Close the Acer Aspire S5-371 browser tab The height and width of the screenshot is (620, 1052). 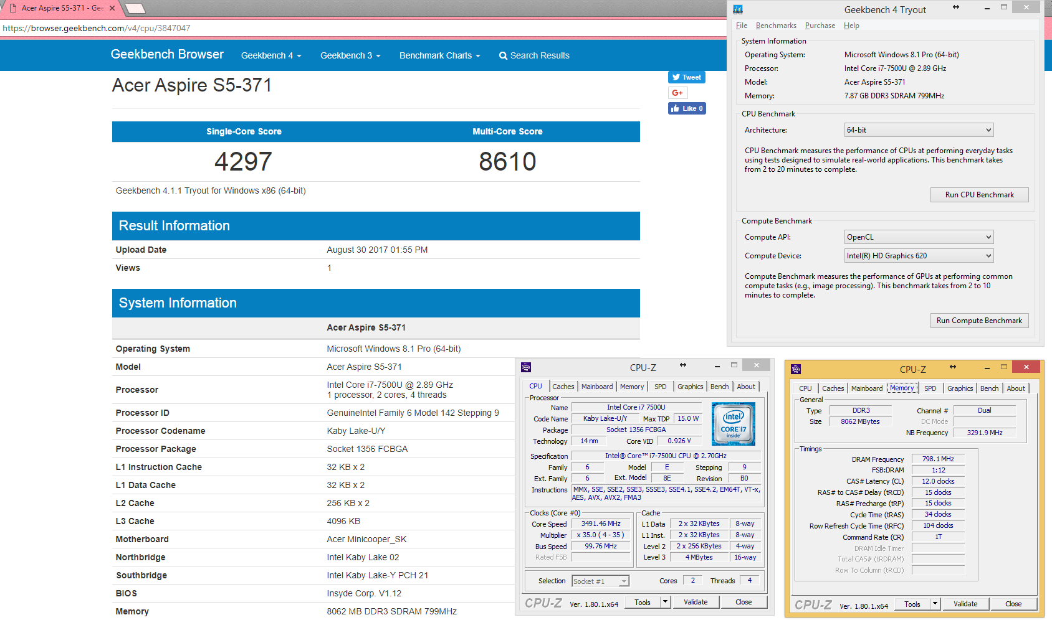pyautogui.click(x=112, y=8)
